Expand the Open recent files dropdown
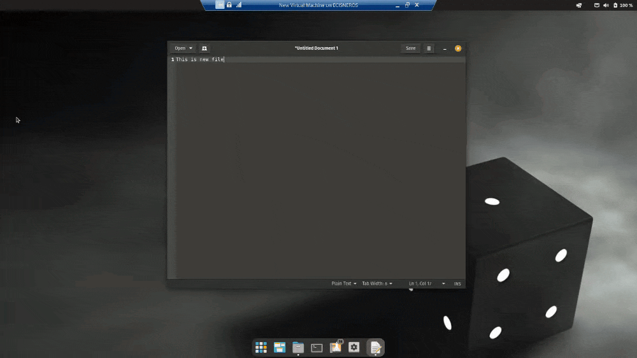The width and height of the screenshot is (637, 358). tap(190, 48)
